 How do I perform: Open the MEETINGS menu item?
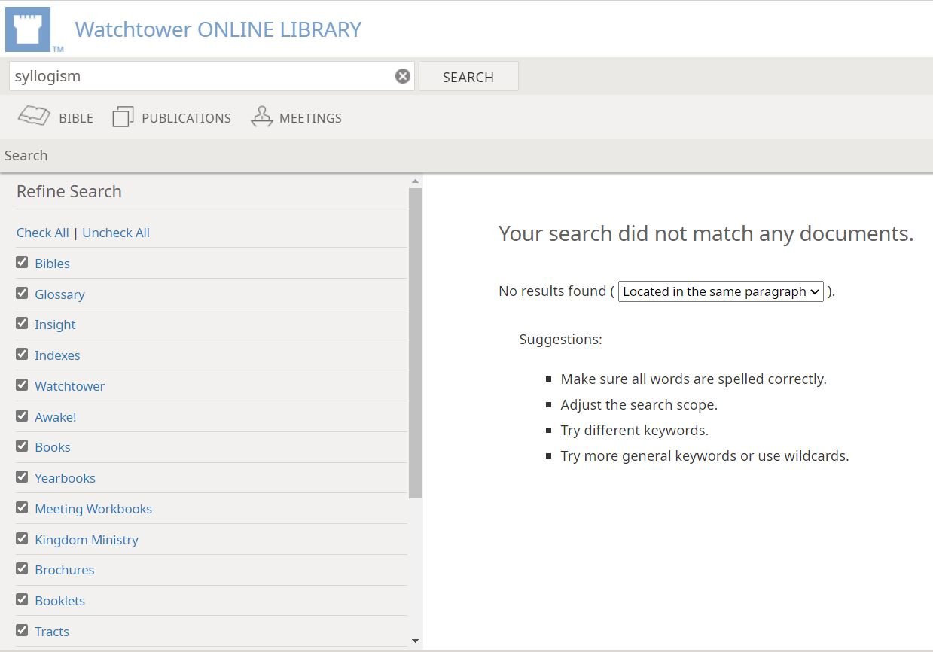[x=310, y=118]
